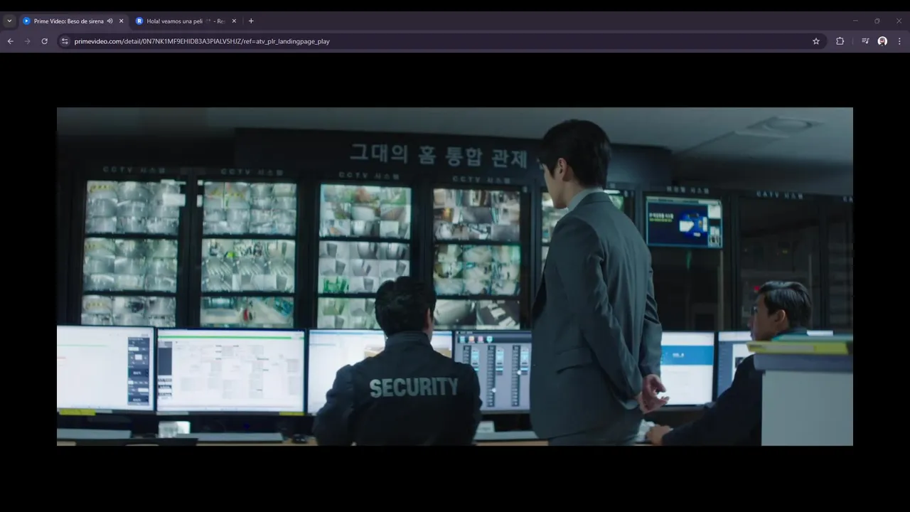Viewport: 910px width, 512px height.
Task: Go forward to the next page
Action: pyautogui.click(x=28, y=41)
